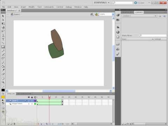This screenshot has height=126, width=168.
Task: Select the Text tool
Action: (x=3, y=39)
